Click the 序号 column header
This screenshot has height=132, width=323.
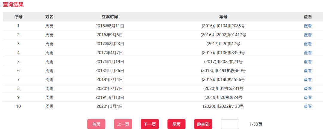coord(18,17)
